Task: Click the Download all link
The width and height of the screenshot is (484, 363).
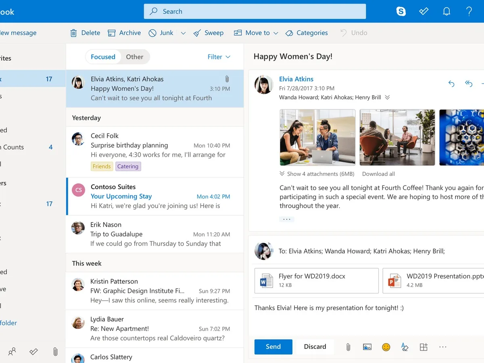Action: pyautogui.click(x=378, y=174)
